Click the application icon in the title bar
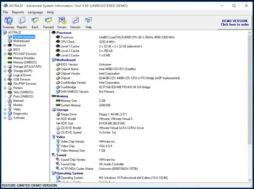Screen dimensions: 254x189 tap(6, 6)
